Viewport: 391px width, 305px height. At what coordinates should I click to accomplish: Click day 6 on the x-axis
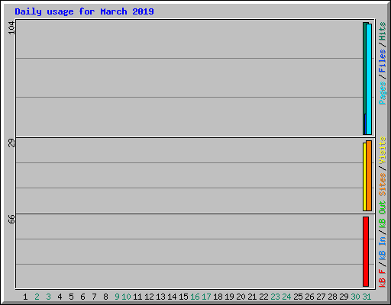(82, 297)
